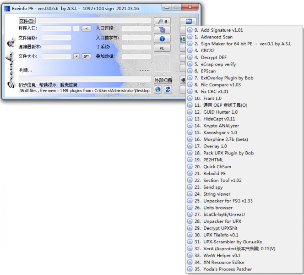Click the multi-file scan icon

pyautogui.click(x=162, y=30)
